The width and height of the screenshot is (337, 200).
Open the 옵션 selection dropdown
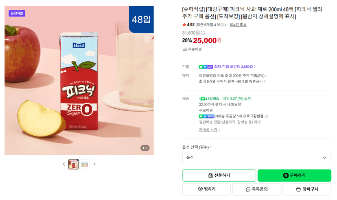point(257,158)
